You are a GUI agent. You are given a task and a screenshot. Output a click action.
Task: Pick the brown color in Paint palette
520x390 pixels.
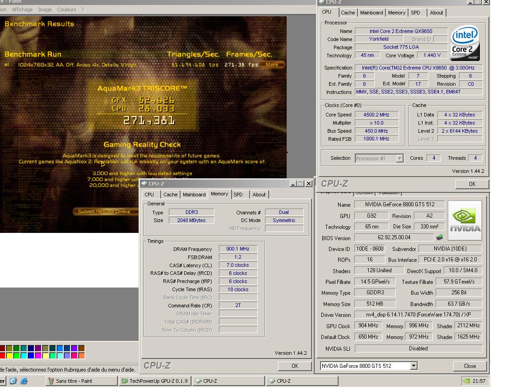tap(81, 348)
